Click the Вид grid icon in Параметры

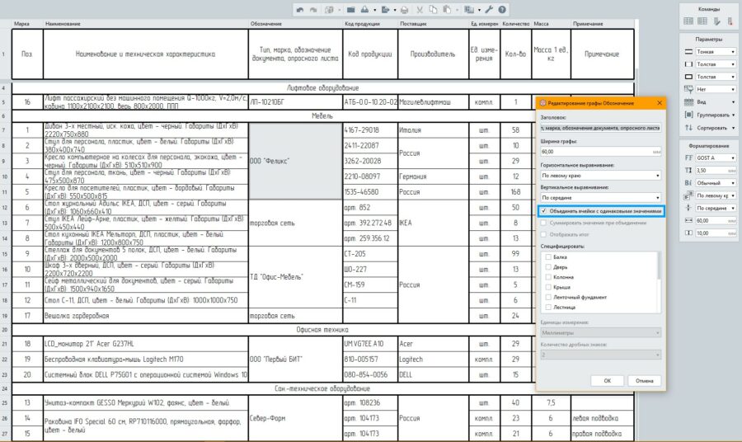point(688,101)
